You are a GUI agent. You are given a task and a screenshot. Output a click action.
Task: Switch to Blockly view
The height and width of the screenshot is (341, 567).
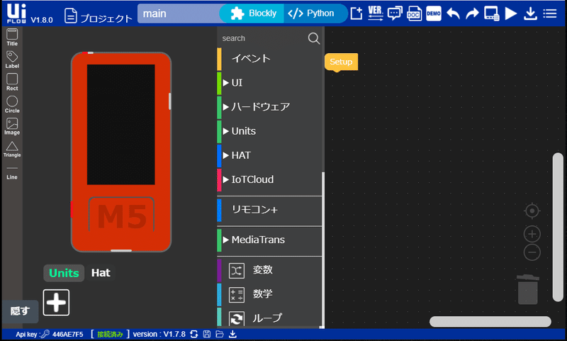coord(253,13)
